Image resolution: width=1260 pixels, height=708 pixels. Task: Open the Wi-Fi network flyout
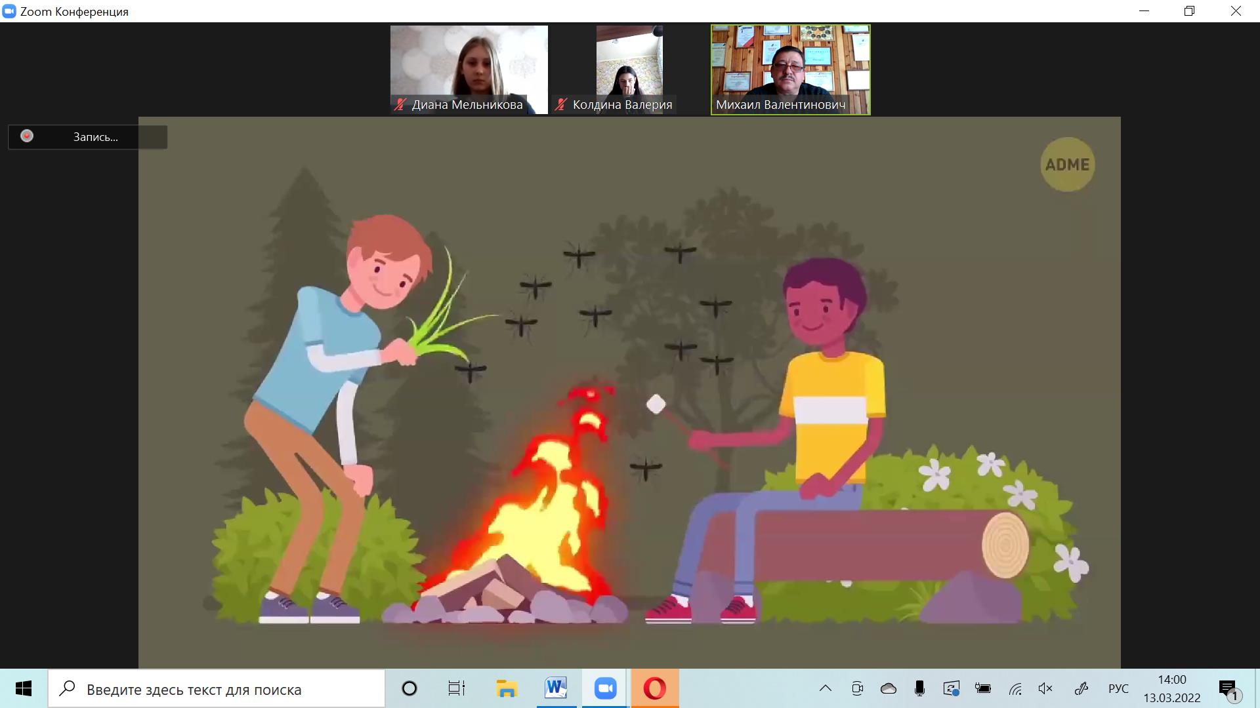point(1015,688)
